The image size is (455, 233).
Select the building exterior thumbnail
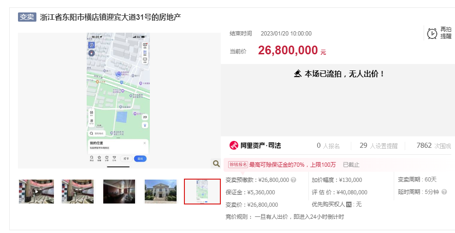[160, 192]
